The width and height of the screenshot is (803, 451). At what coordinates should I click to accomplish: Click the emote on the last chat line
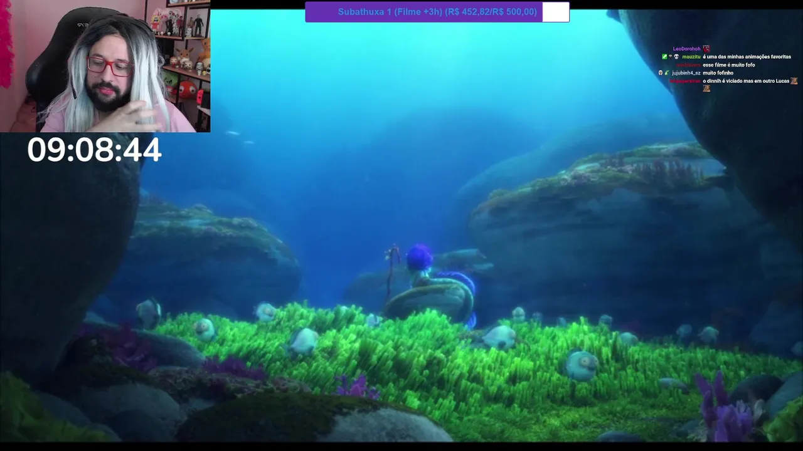pyautogui.click(x=706, y=88)
